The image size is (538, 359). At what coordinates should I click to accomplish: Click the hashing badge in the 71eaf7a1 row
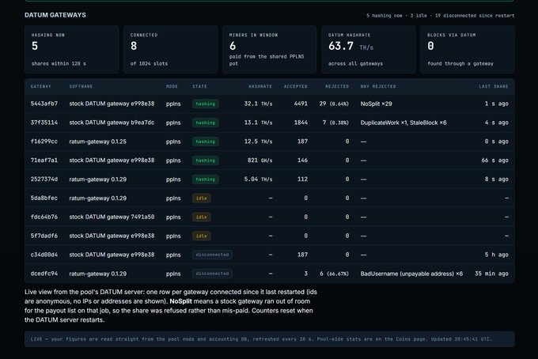pyautogui.click(x=206, y=161)
